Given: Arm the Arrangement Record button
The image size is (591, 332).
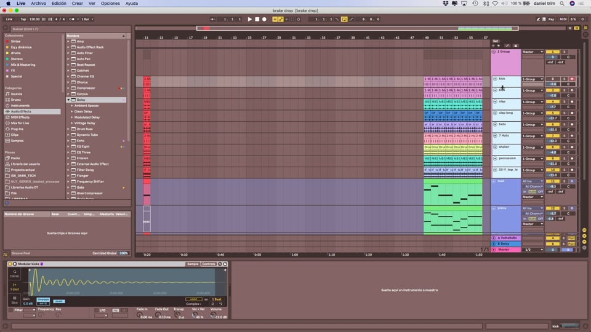Looking at the screenshot, I should coord(264,19).
